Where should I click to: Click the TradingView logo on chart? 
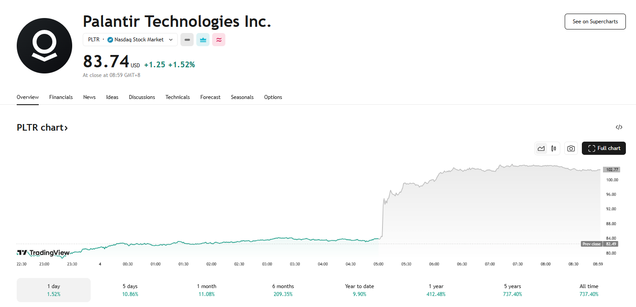43,252
